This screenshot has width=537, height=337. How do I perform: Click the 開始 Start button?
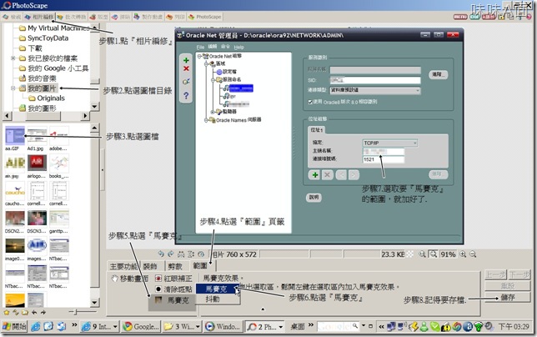pyautogui.click(x=14, y=326)
